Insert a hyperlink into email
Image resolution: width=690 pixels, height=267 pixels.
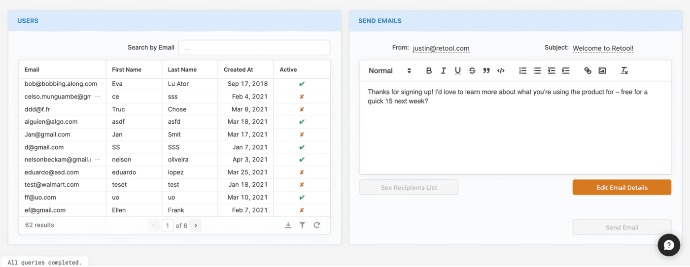[x=587, y=71]
